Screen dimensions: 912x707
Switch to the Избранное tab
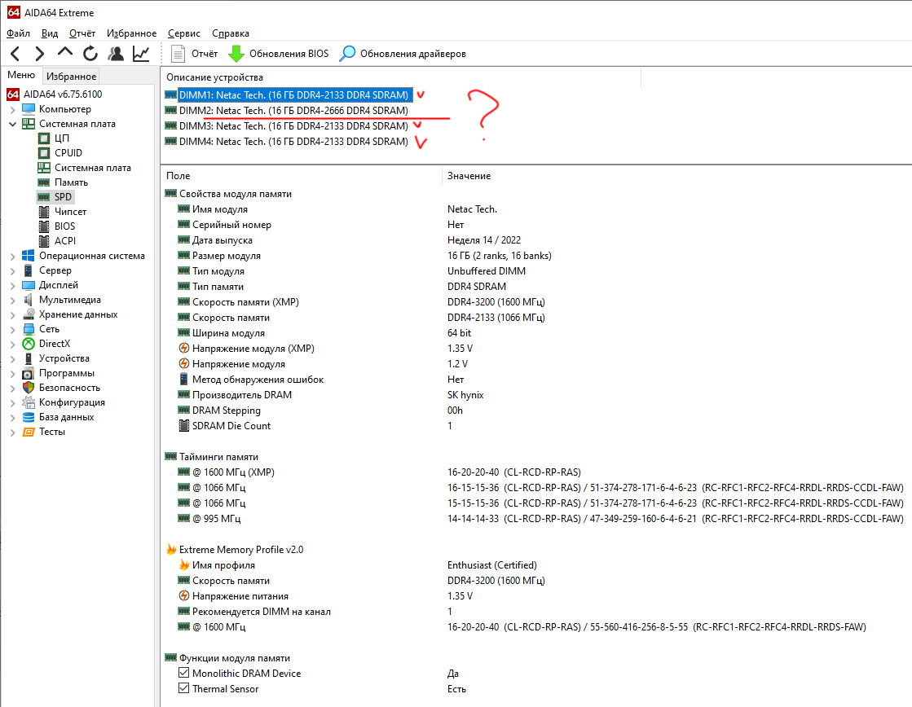pyautogui.click(x=72, y=77)
